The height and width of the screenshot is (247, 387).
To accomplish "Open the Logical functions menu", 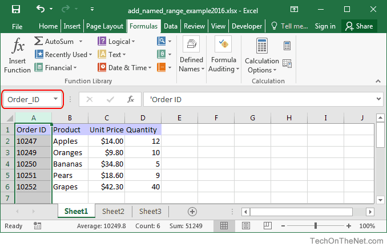I will point(116,41).
